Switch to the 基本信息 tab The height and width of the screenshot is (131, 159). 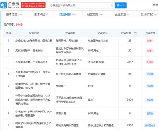(x=14, y=14)
